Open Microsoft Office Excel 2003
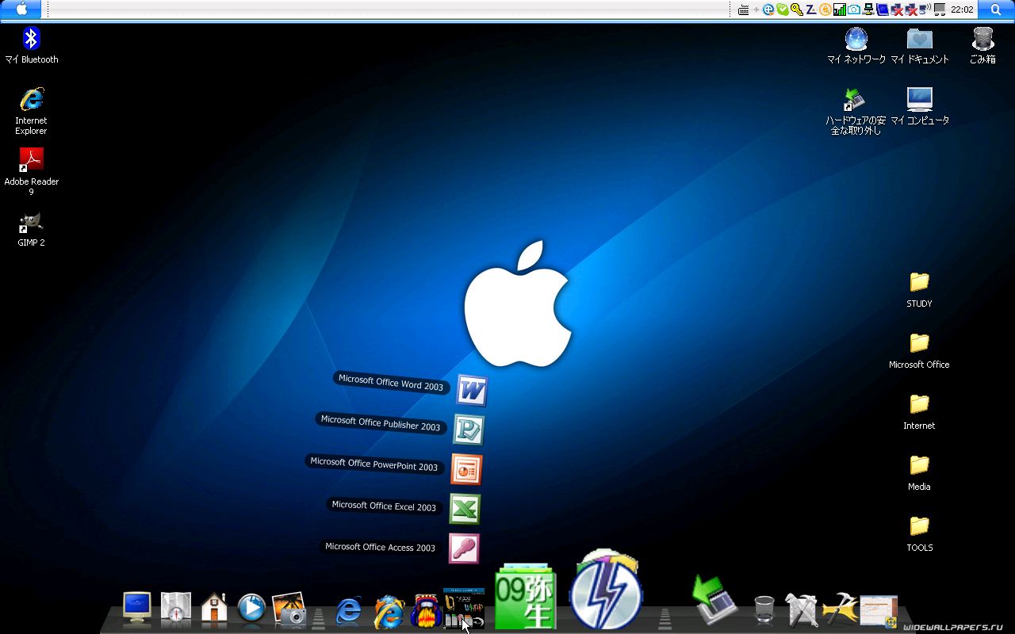 [x=465, y=509]
